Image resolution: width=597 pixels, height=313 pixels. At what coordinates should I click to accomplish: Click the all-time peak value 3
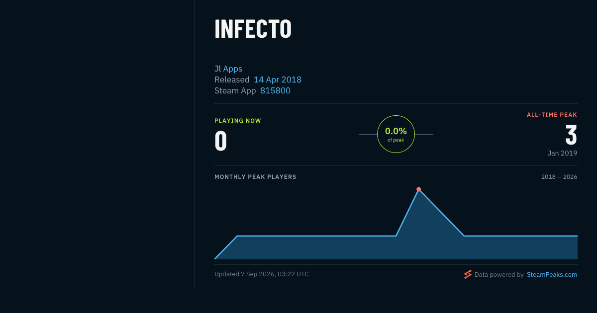click(571, 135)
